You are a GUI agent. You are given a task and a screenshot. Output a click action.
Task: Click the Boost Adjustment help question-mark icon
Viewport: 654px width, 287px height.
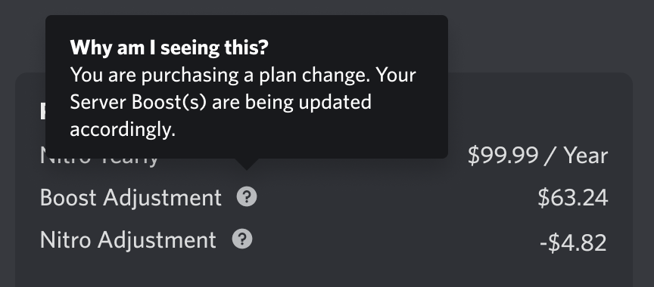coord(247,196)
